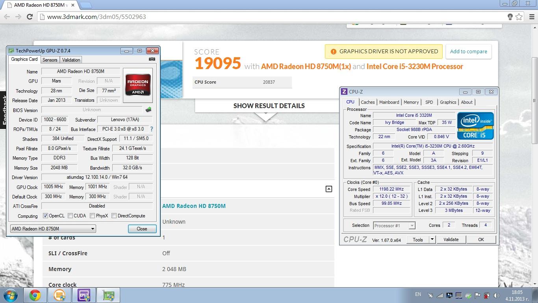This screenshot has width=538, height=303.
Task: Toggle the PhysX checkbox in GPU-Z
Action: (92, 216)
